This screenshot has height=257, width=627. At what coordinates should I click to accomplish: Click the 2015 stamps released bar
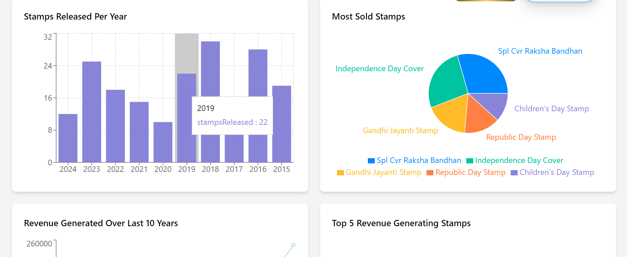(x=282, y=124)
